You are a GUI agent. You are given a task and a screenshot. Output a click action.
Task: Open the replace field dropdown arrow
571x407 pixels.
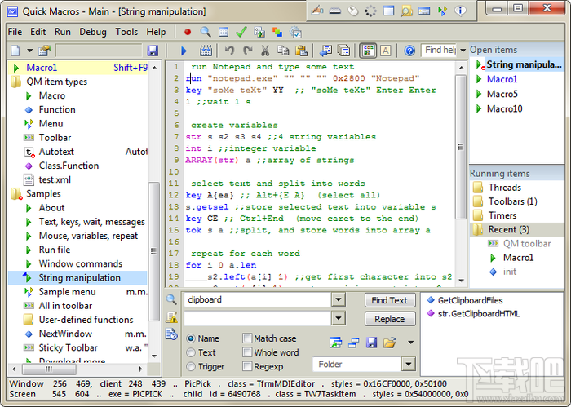339,318
